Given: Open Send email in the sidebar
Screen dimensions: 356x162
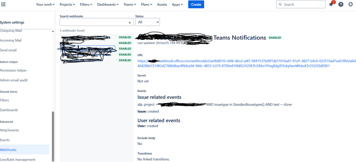Looking at the screenshot, I should [x=8, y=50].
